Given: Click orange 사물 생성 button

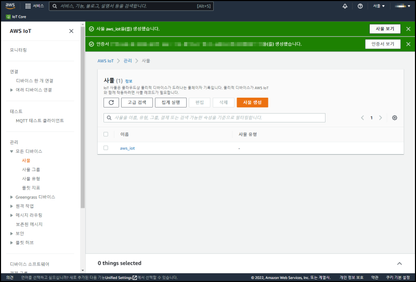Looking at the screenshot, I should click(x=252, y=103).
